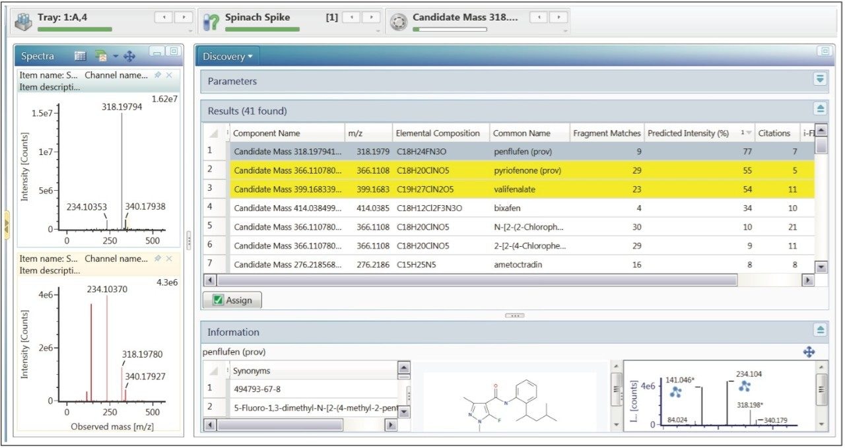Expand the Parameters section
Viewport: 845px width, 448px height.
[x=821, y=79]
